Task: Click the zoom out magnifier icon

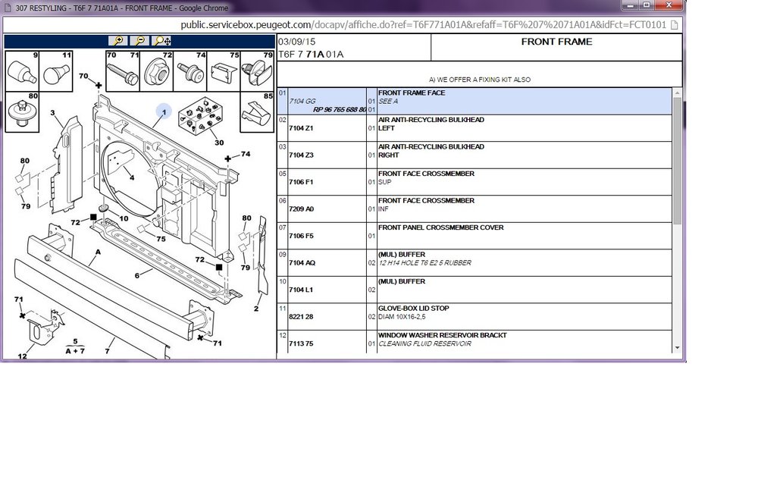Action: (x=139, y=41)
